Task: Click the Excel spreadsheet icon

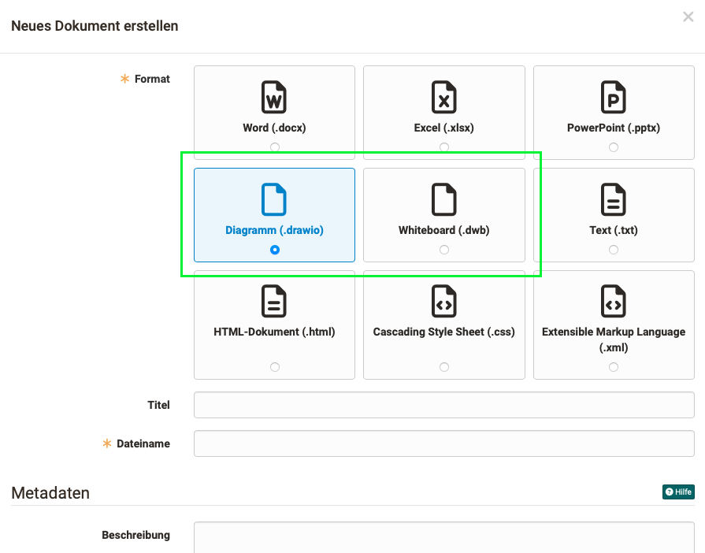Action: click(x=443, y=97)
